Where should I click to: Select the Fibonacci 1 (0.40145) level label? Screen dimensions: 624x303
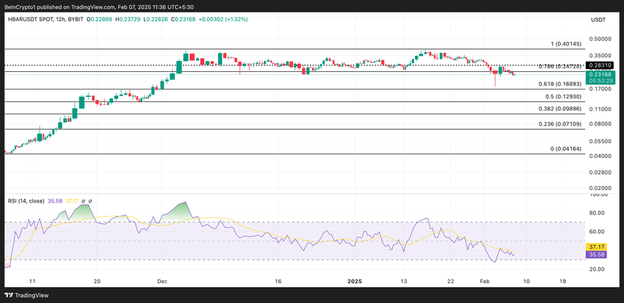click(566, 44)
